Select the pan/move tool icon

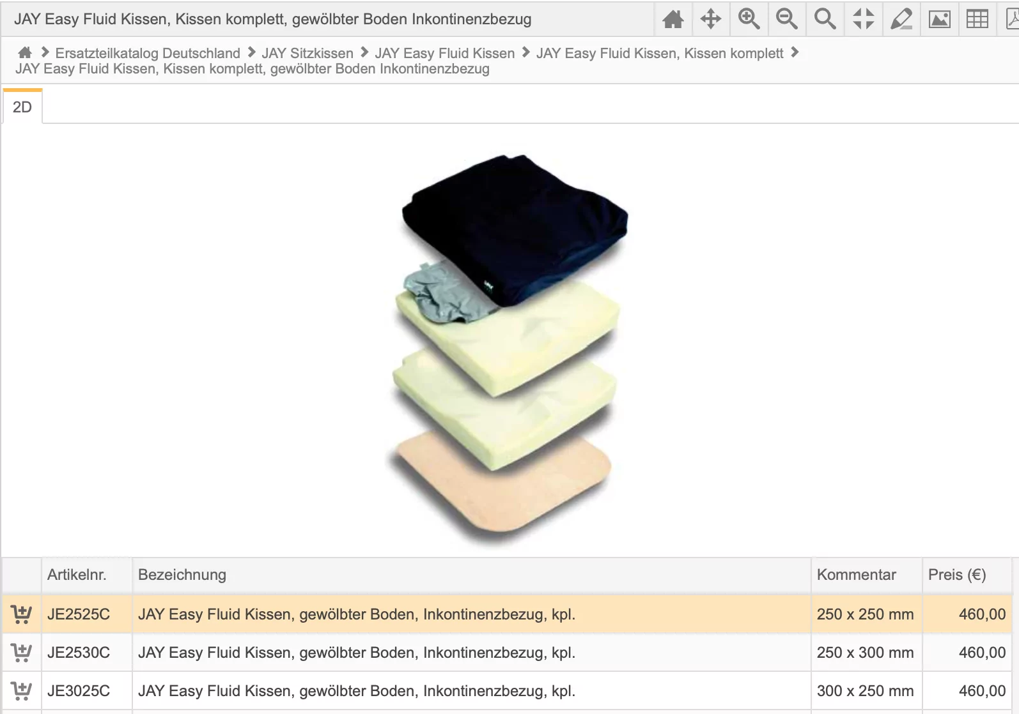(710, 19)
